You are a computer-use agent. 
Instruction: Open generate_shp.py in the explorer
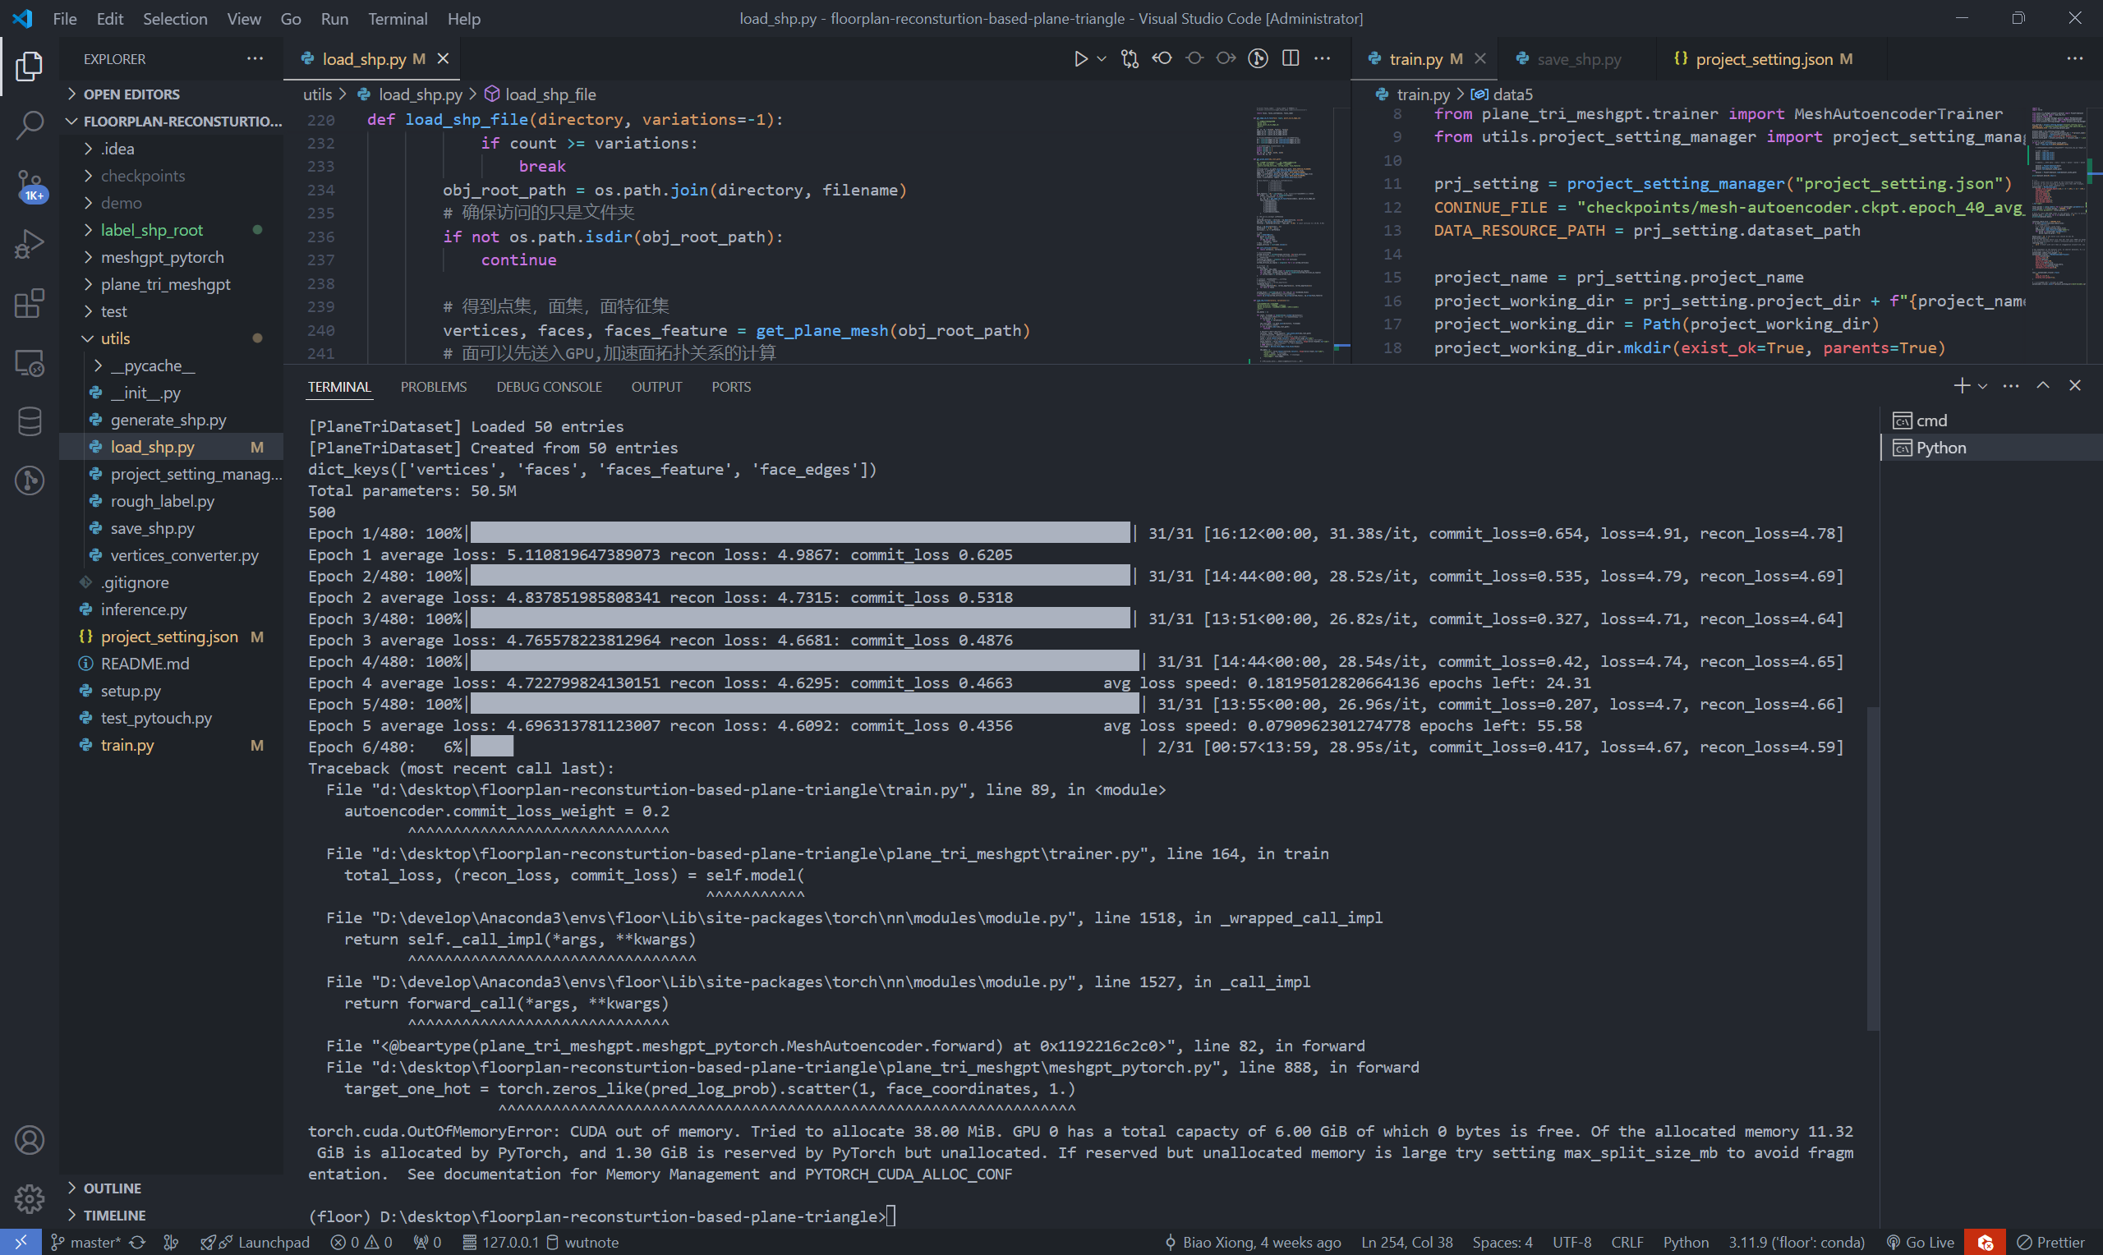click(x=171, y=420)
